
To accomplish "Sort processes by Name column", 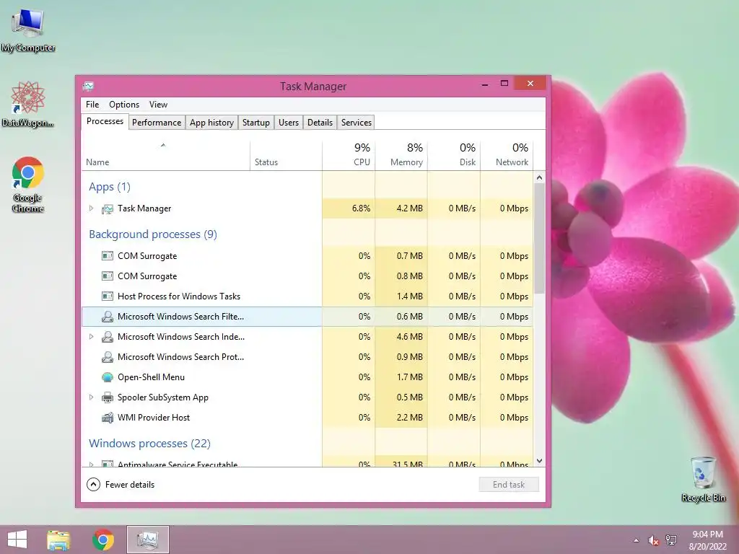I will pos(166,156).
